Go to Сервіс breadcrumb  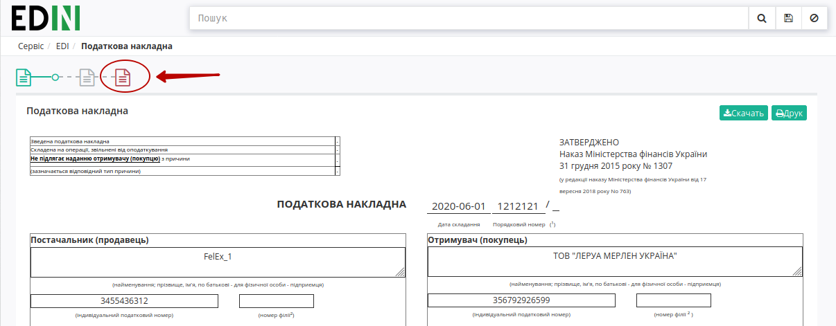point(31,46)
